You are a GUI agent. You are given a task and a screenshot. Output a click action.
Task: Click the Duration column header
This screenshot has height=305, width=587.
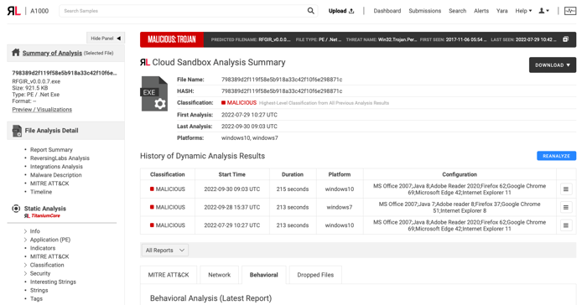(x=293, y=174)
